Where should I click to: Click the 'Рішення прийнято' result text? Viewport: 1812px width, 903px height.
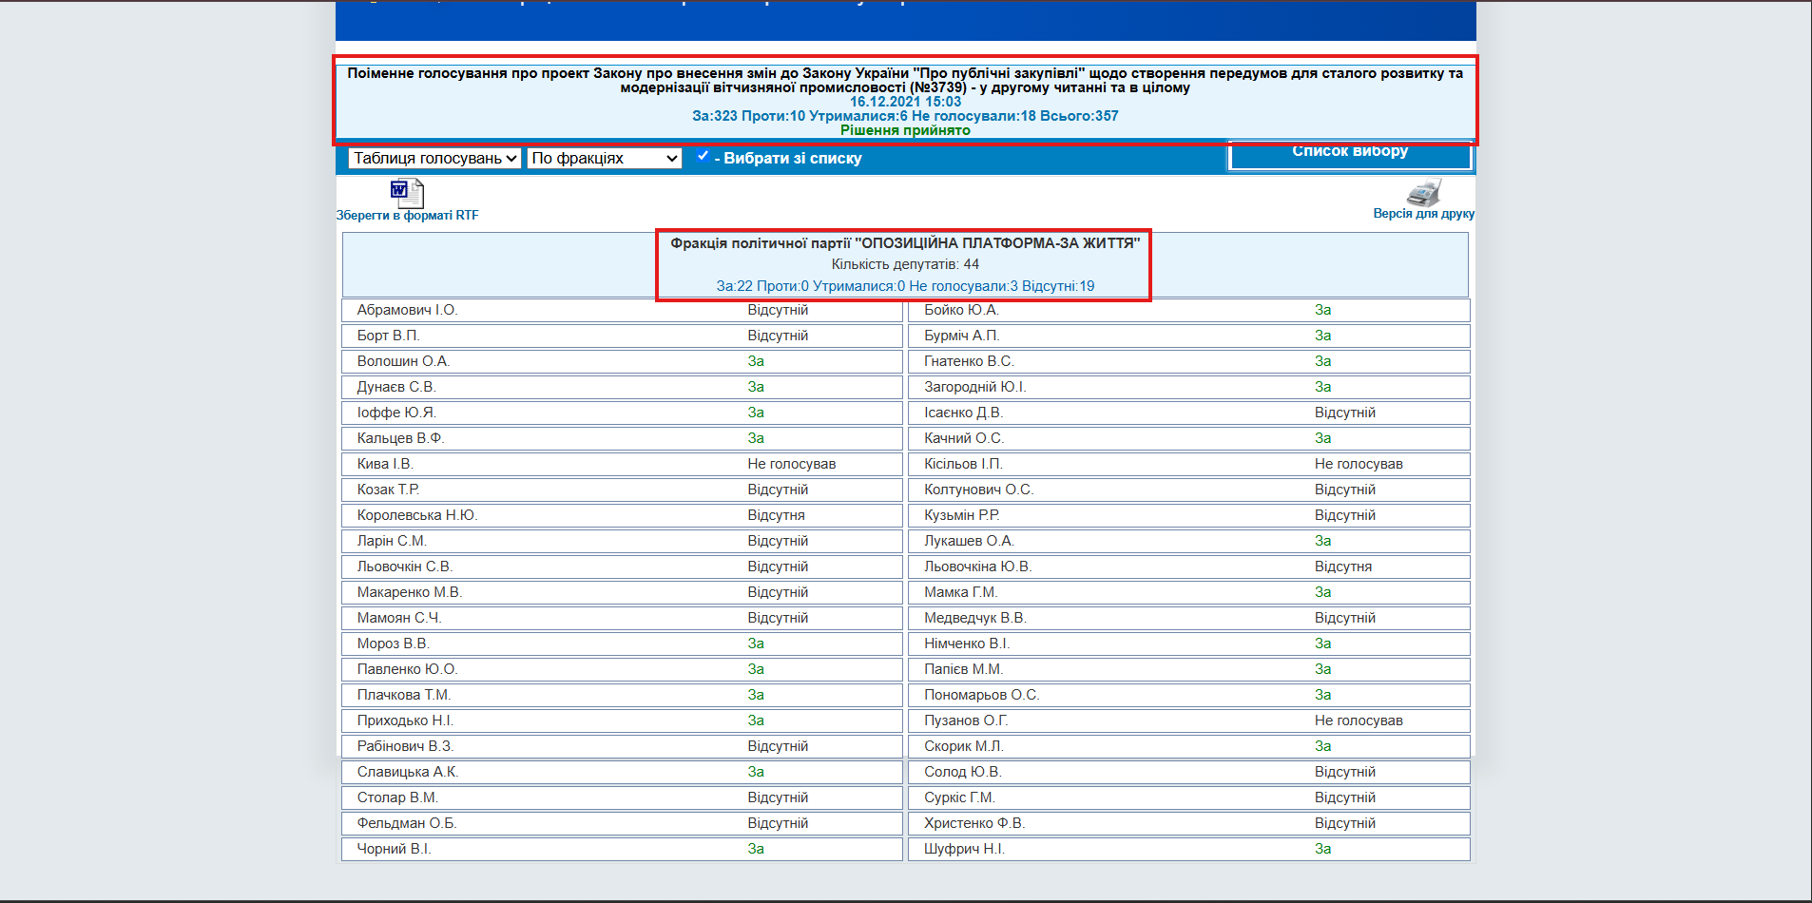(905, 130)
